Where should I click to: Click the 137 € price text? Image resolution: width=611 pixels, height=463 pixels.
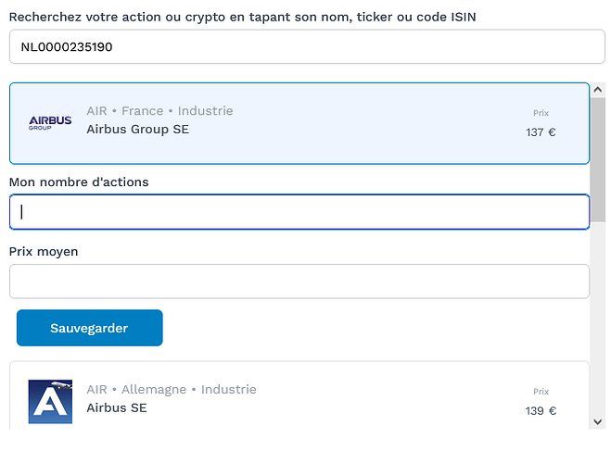point(541,132)
